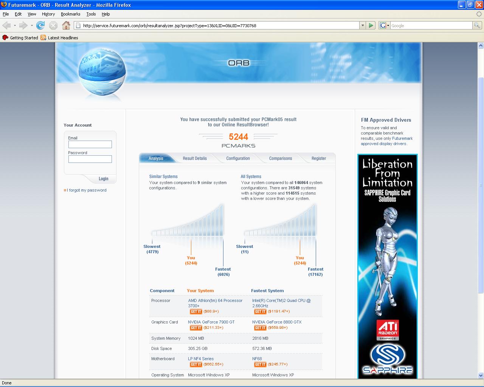Open the Edit menu
The image size is (484, 387).
pyautogui.click(x=18, y=14)
